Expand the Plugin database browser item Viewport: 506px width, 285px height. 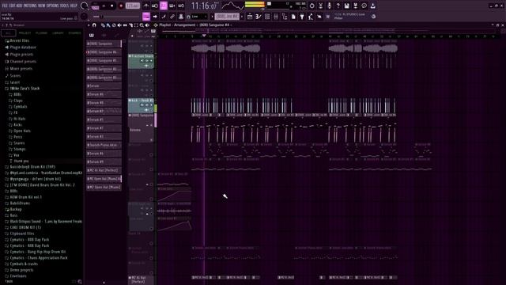[x=23, y=47]
